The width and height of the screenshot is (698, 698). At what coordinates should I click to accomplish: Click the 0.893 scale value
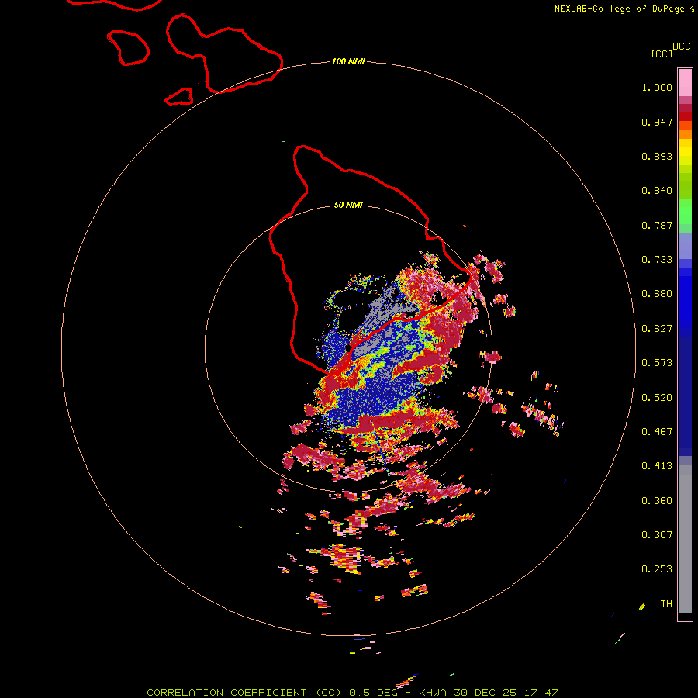click(657, 156)
